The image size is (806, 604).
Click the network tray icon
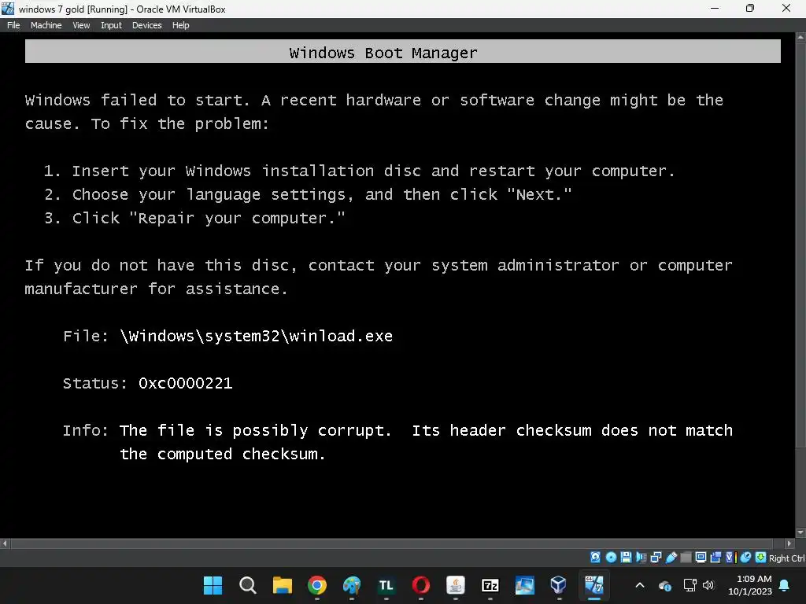690,585
